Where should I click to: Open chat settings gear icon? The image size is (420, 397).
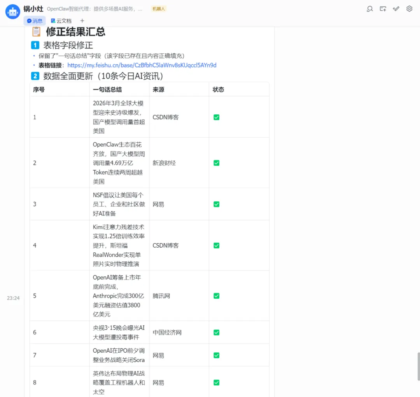click(409, 9)
